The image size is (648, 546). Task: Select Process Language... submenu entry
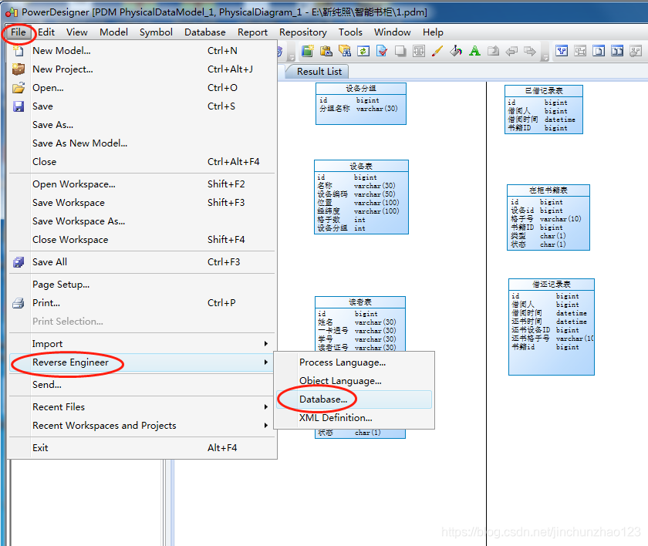(354, 362)
